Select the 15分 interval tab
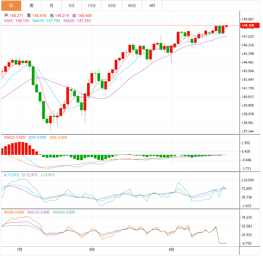The width and height of the screenshot is (263, 257). (92, 6)
